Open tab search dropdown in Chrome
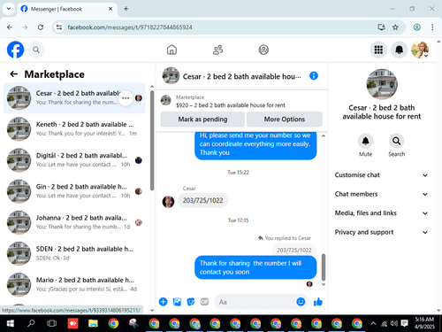 coord(9,9)
